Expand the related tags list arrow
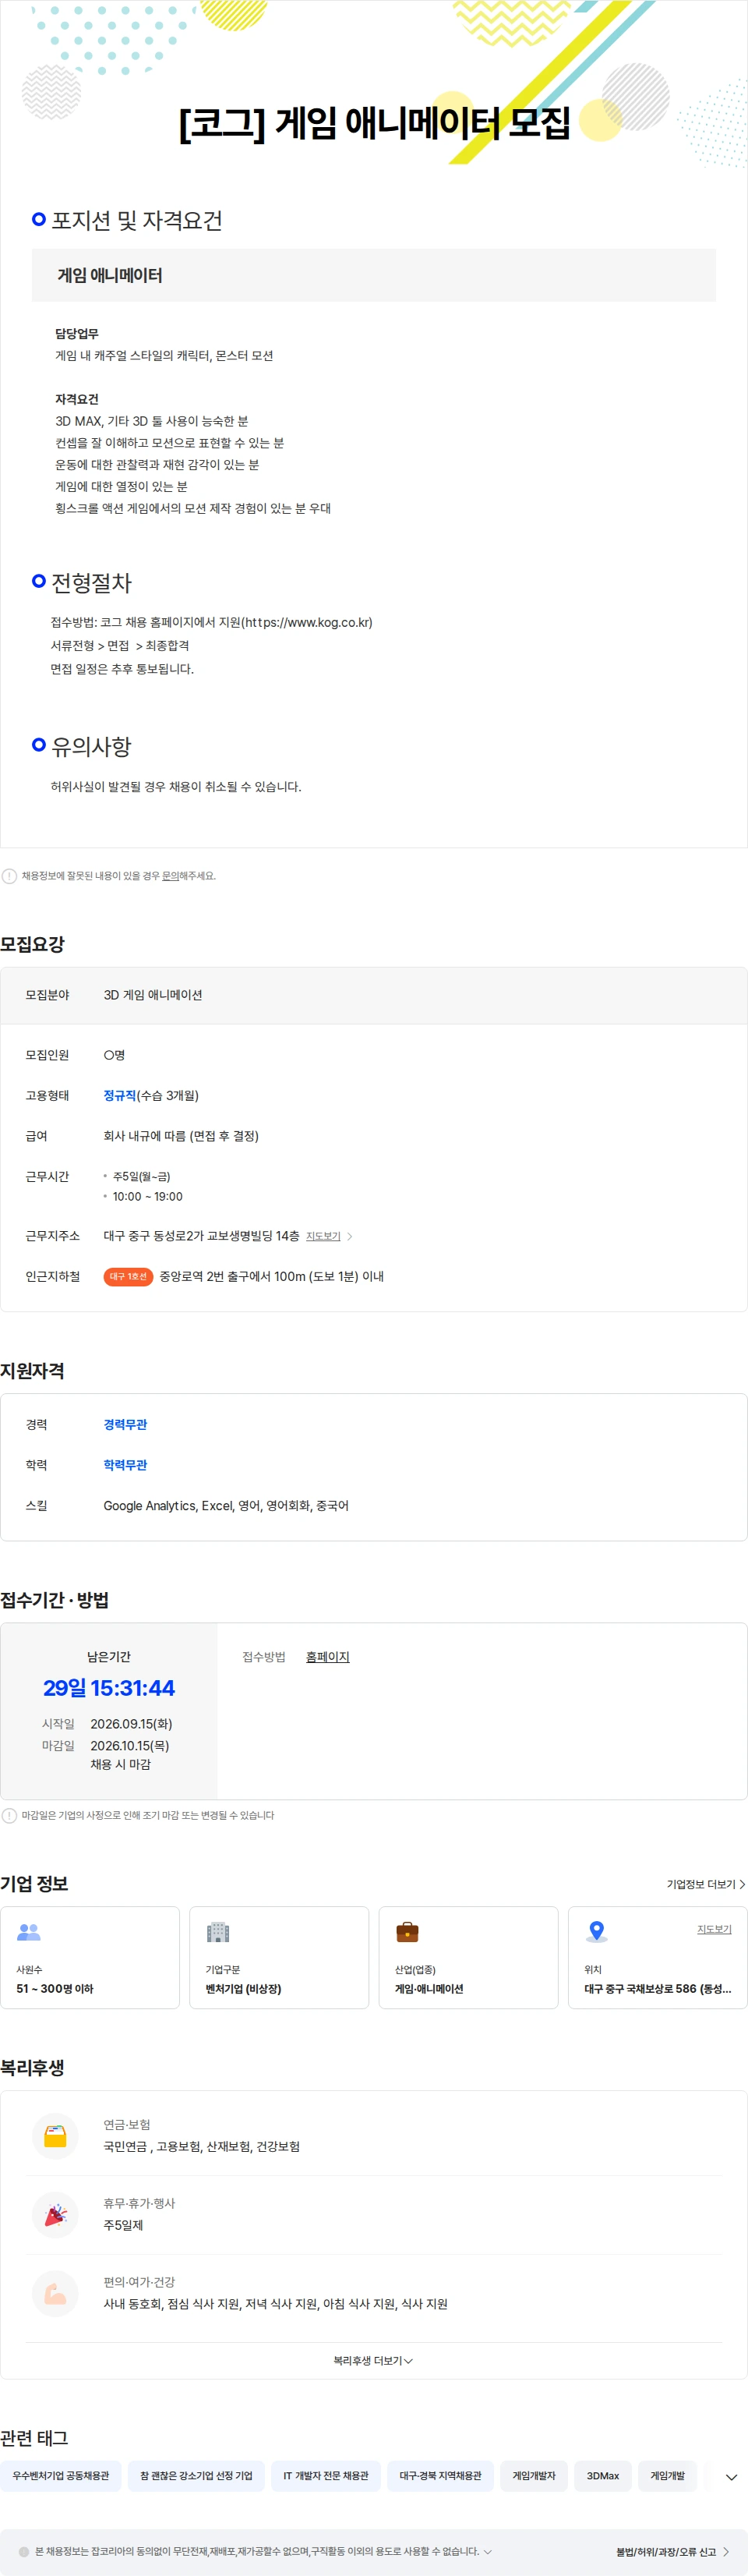 click(x=731, y=2477)
